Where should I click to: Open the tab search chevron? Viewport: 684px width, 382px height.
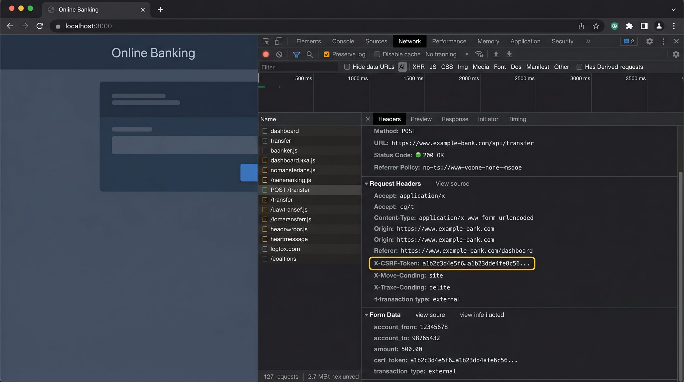674,10
